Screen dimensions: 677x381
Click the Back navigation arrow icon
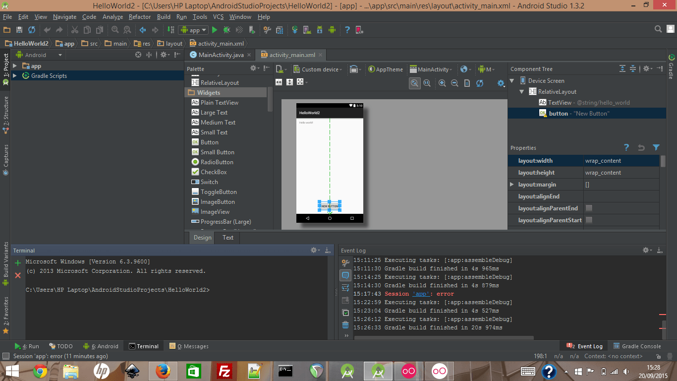[x=143, y=30]
